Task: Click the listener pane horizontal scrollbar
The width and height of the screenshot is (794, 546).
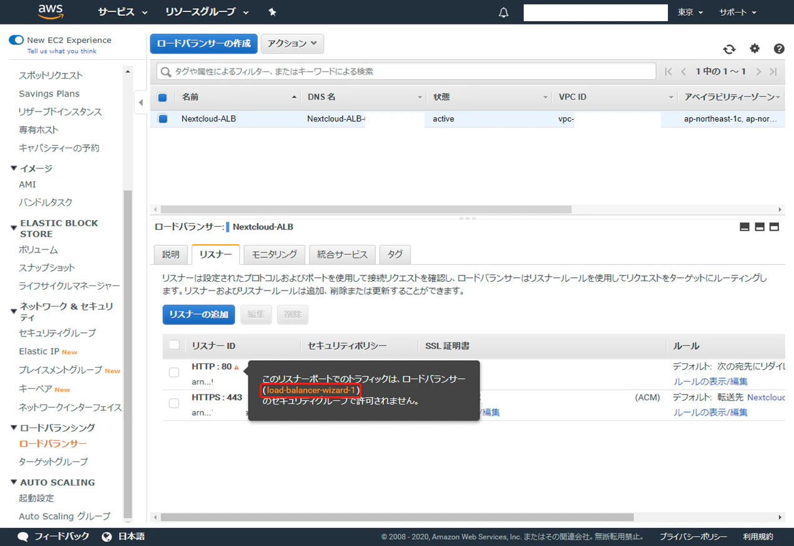Action: (x=397, y=517)
